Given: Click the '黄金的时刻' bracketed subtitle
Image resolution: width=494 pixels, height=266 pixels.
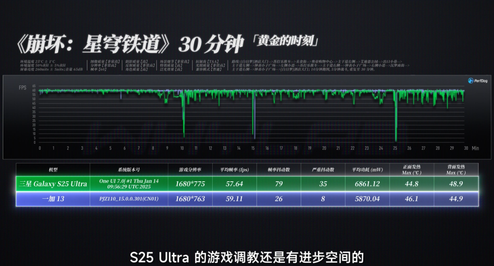Looking at the screenshot, I should click(x=285, y=41).
